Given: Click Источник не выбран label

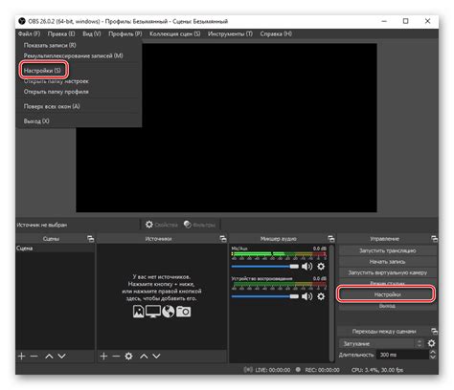Looking at the screenshot, I should coord(42,225).
